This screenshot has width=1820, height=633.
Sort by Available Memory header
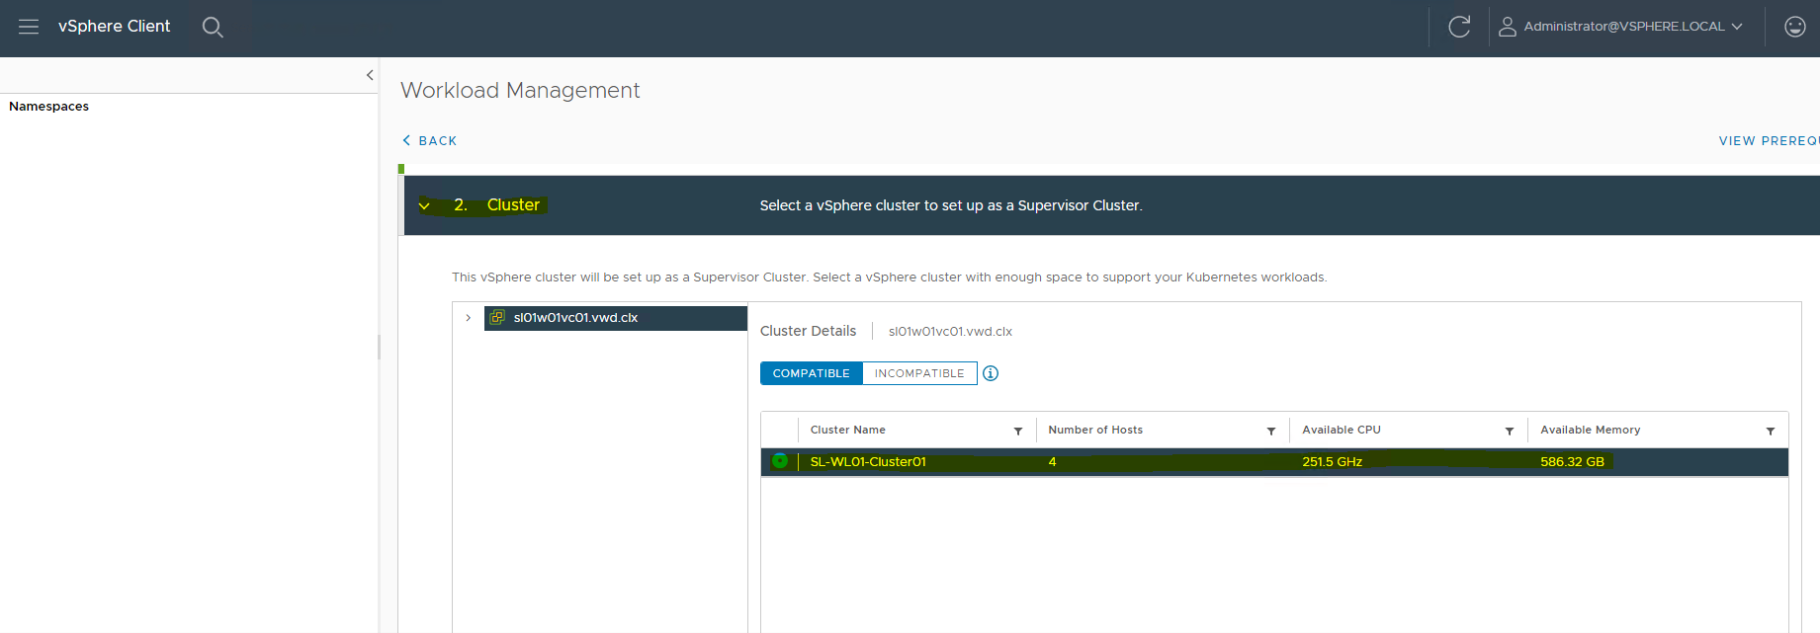[1590, 430]
